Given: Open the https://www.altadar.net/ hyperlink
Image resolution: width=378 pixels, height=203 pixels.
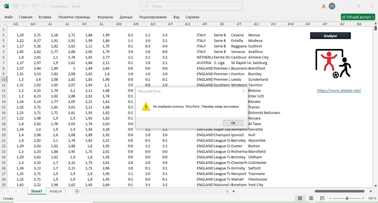Looking at the screenshot, I should 339,90.
